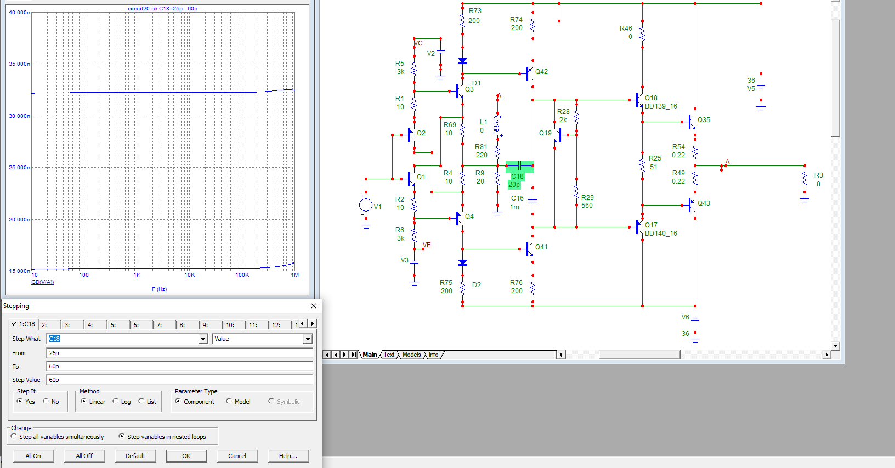Image resolution: width=895 pixels, height=468 pixels.
Task: Select the V1 voltage source symbol
Action: click(366, 205)
